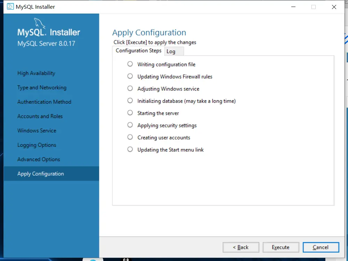Open the Windows Service sidebar step
This screenshot has height=261, width=348.
37,131
